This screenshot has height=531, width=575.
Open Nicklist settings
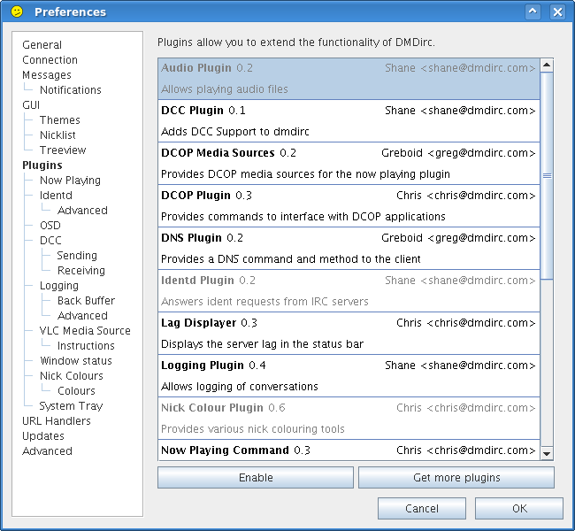(x=57, y=135)
